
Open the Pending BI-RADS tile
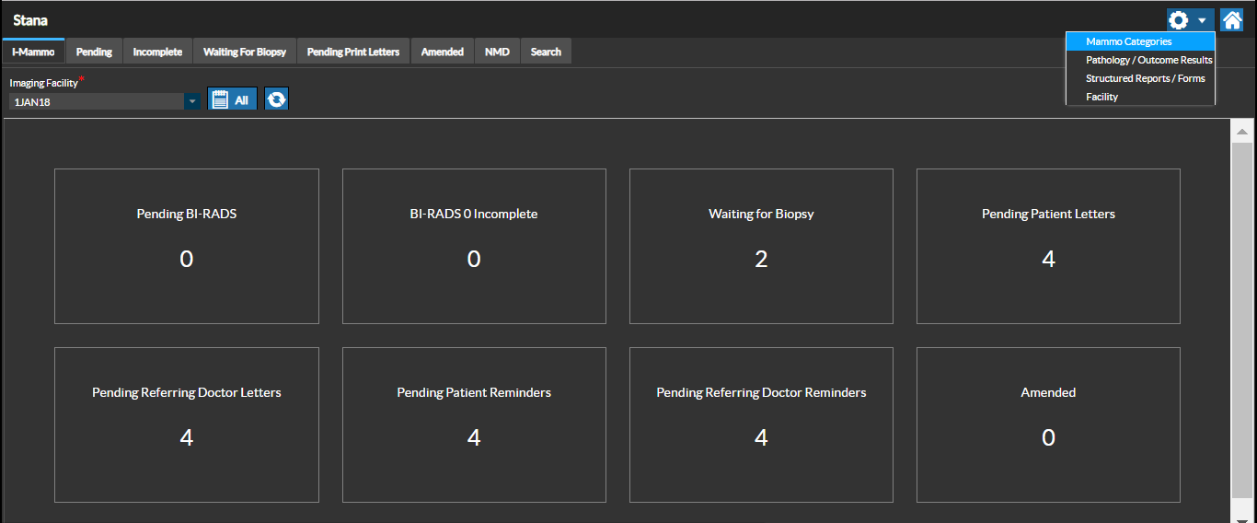click(x=187, y=246)
